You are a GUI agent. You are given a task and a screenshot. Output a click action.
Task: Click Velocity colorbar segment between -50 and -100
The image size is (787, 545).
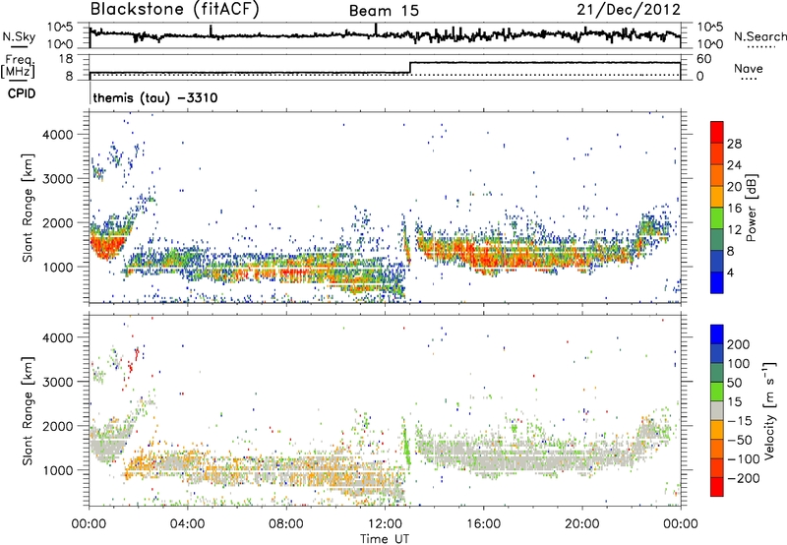[x=717, y=449]
